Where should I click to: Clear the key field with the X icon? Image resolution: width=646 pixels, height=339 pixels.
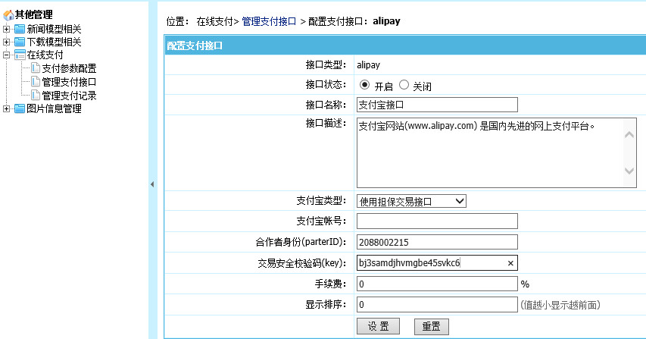pos(510,263)
